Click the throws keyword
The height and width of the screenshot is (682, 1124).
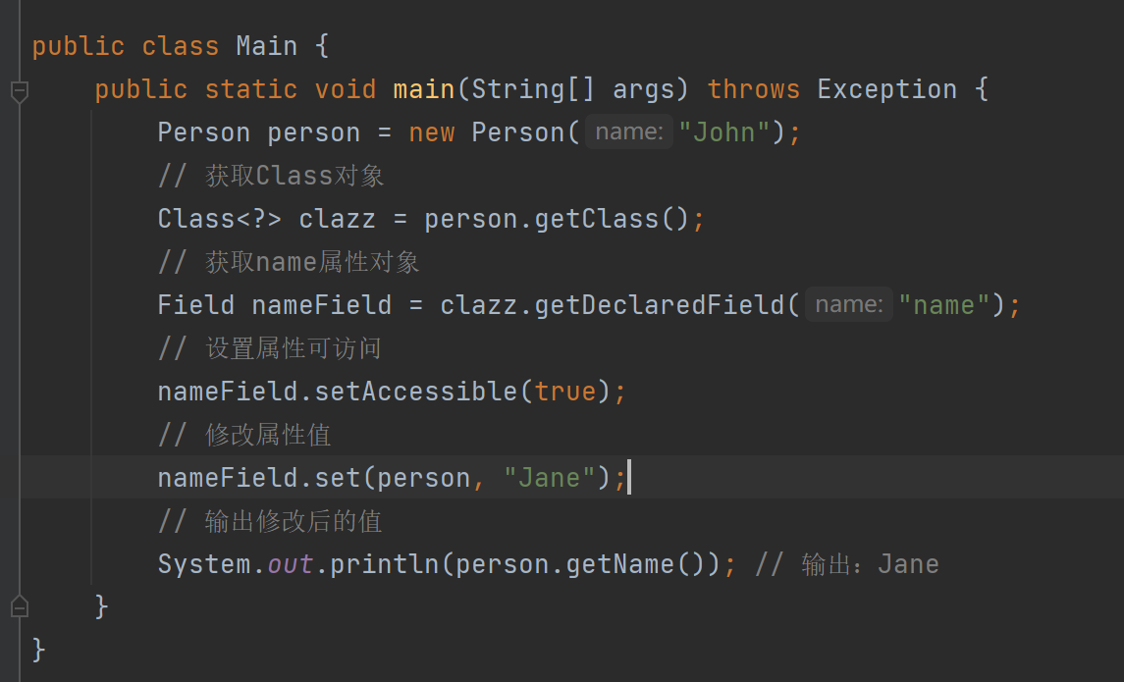point(753,89)
